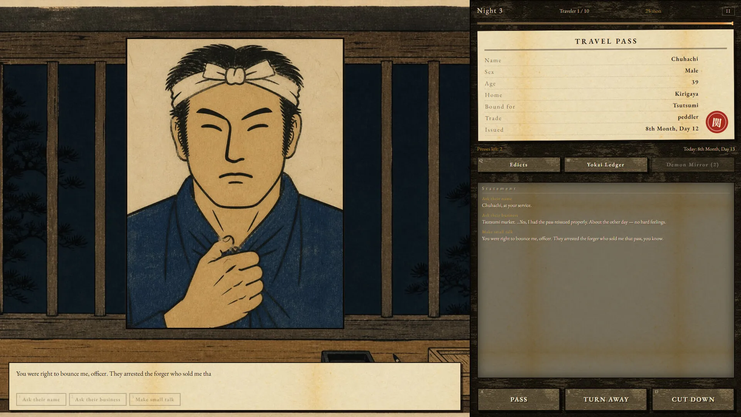The height and width of the screenshot is (417, 741).
Task: Ask their name dialogue option
Action: 41,399
